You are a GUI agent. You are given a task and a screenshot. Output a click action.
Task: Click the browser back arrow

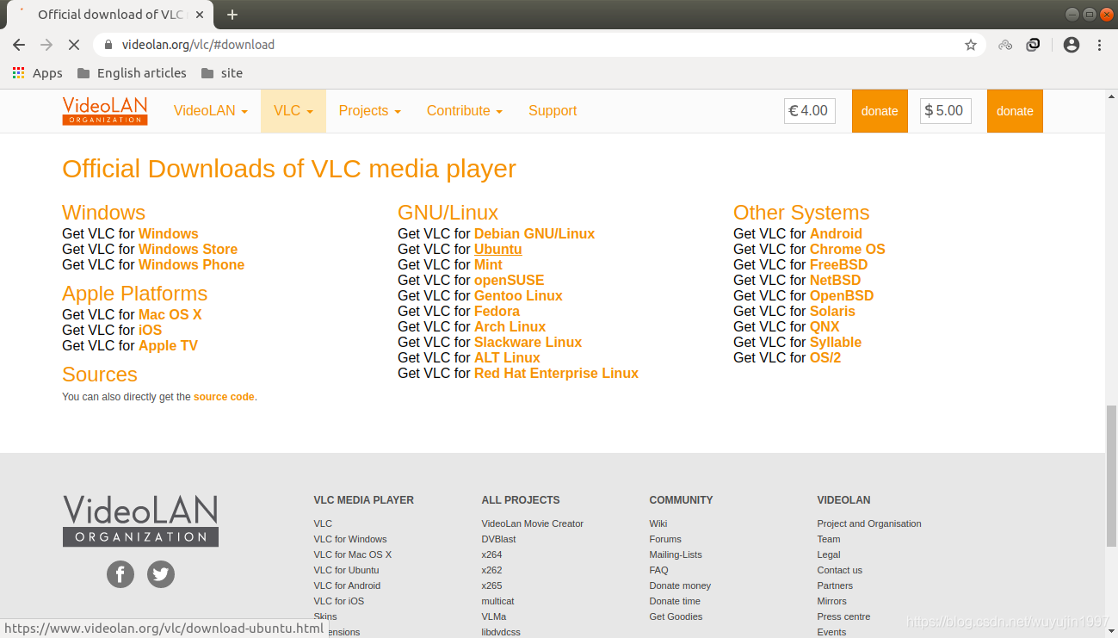pyautogui.click(x=19, y=45)
